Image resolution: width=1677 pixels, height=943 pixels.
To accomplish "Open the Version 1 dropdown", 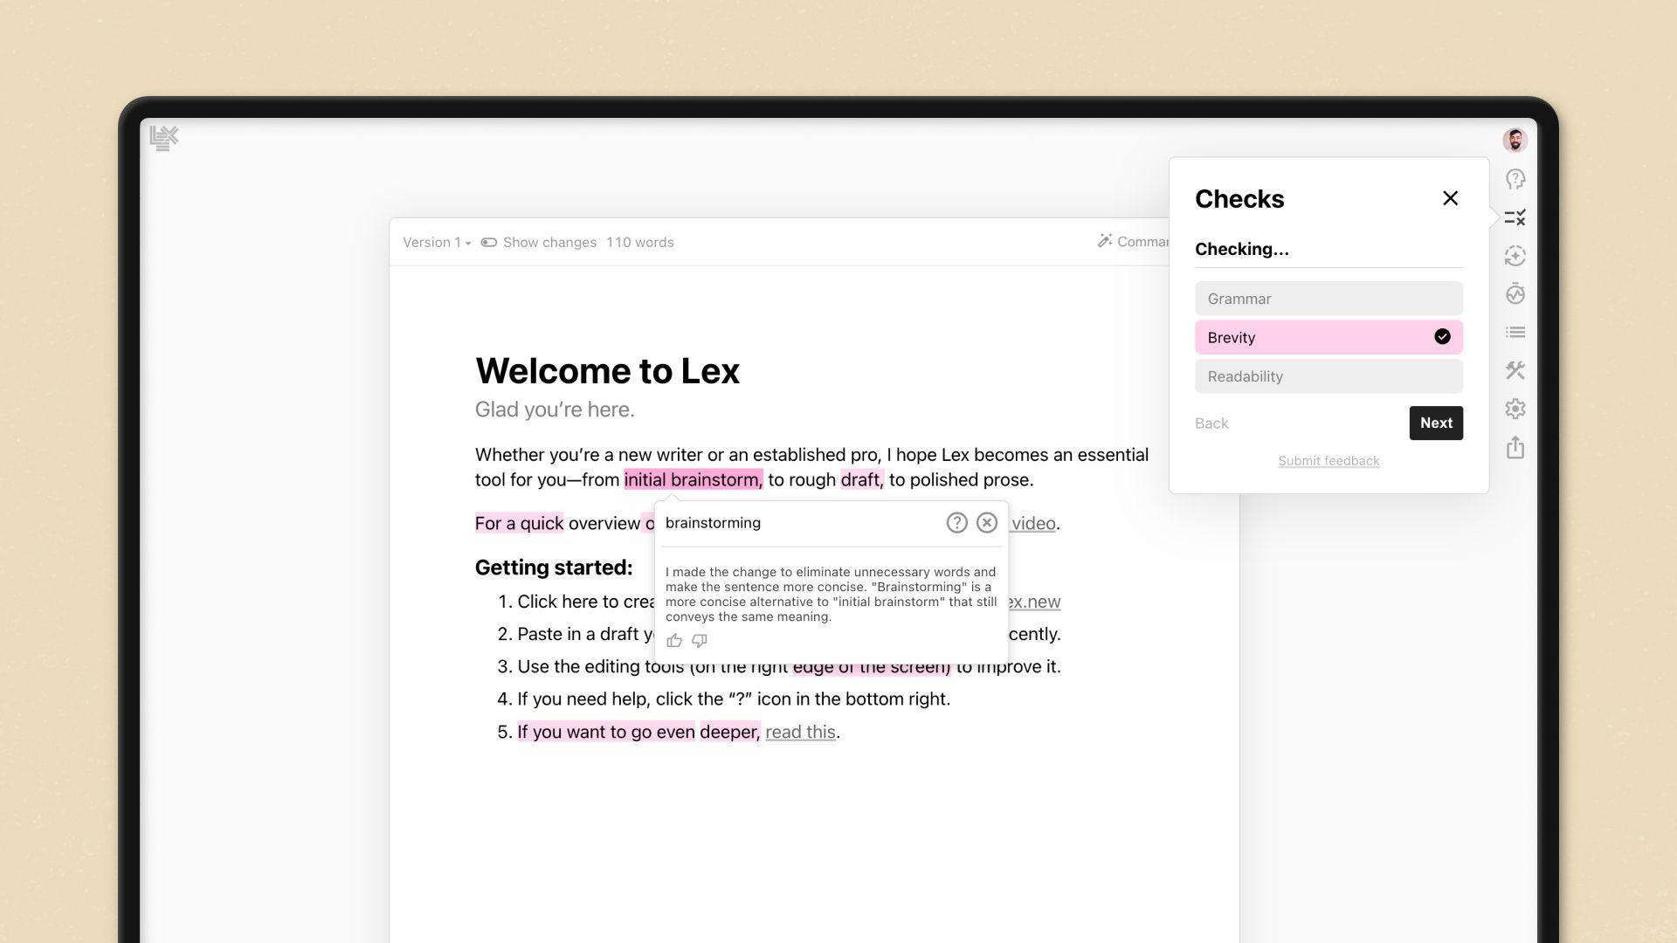I will [x=435, y=242].
